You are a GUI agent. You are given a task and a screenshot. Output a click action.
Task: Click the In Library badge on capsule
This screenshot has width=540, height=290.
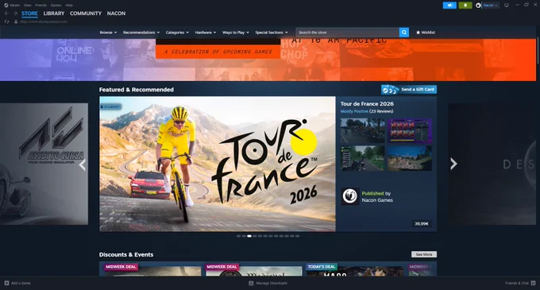click(x=110, y=106)
